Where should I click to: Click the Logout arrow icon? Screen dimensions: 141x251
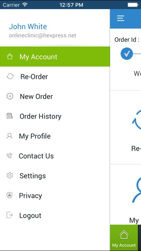[10, 215]
